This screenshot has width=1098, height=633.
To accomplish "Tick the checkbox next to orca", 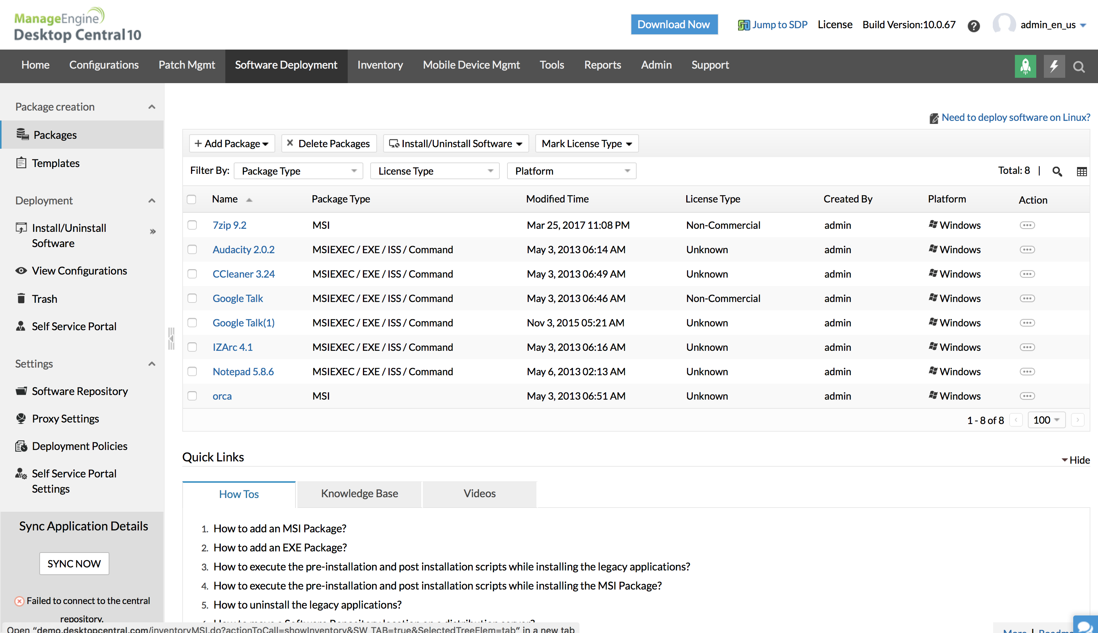I will pyautogui.click(x=192, y=396).
